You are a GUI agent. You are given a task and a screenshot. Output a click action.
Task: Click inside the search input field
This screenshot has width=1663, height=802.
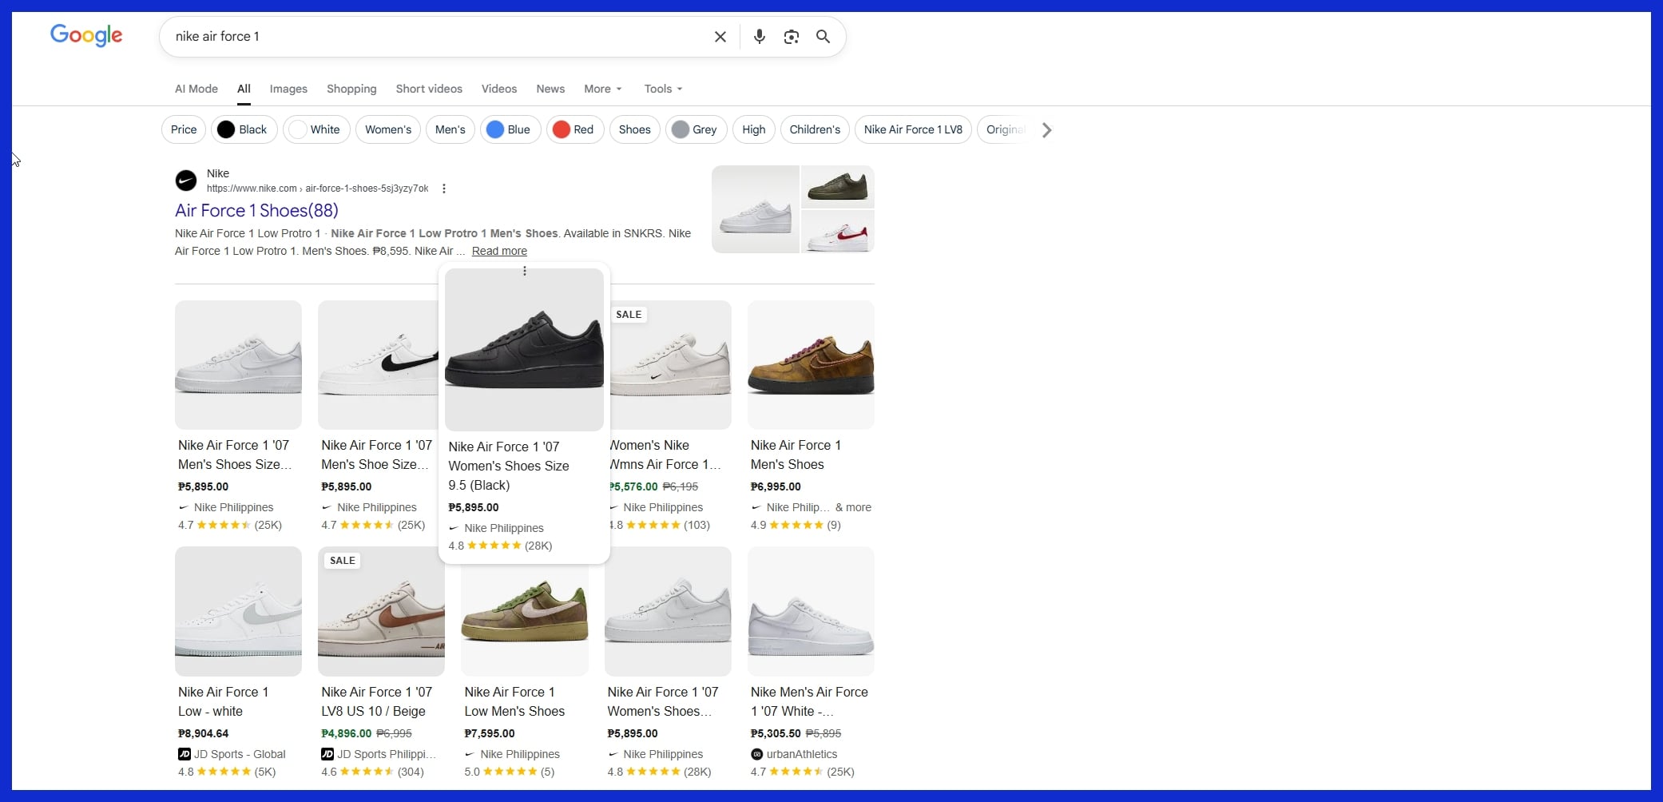(x=439, y=37)
